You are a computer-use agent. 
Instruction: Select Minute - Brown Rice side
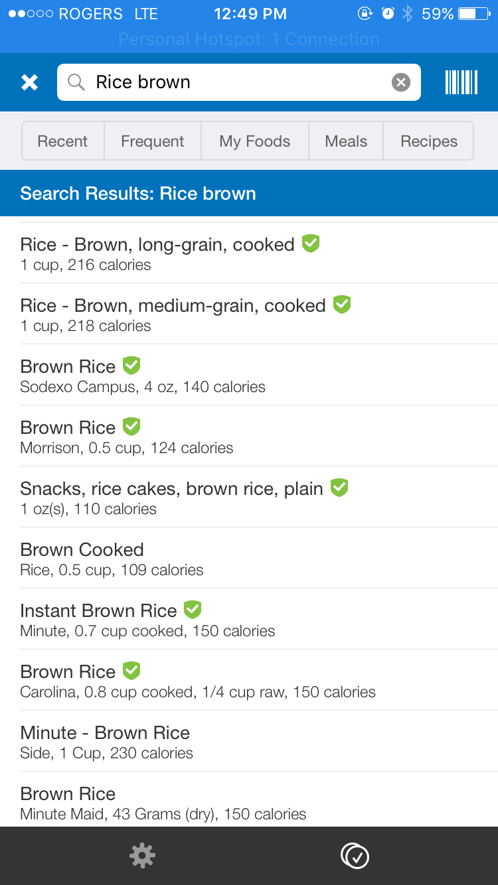pyautogui.click(x=106, y=742)
